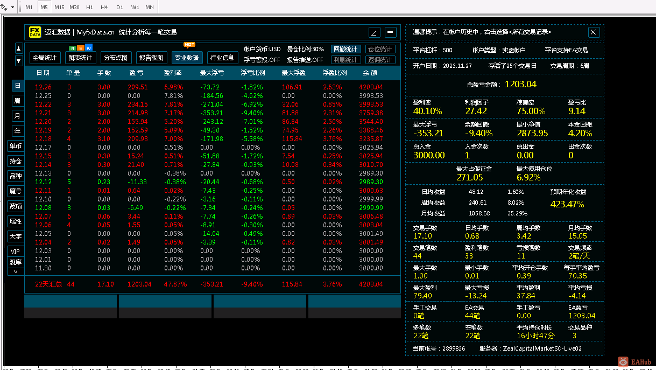Viewport: 656px width, 370px height.
Task: Select the D1 timeframe
Action: 119,8
